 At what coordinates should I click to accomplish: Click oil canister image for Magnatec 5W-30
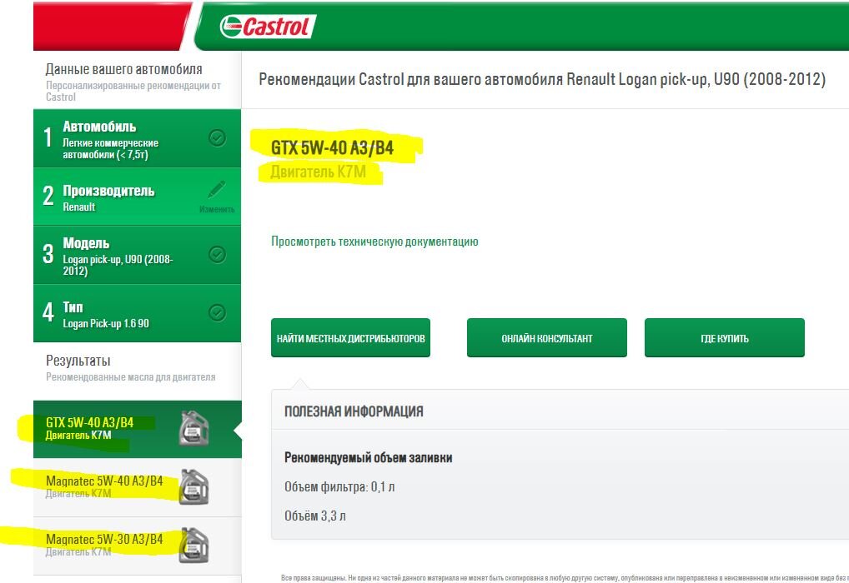click(x=193, y=546)
